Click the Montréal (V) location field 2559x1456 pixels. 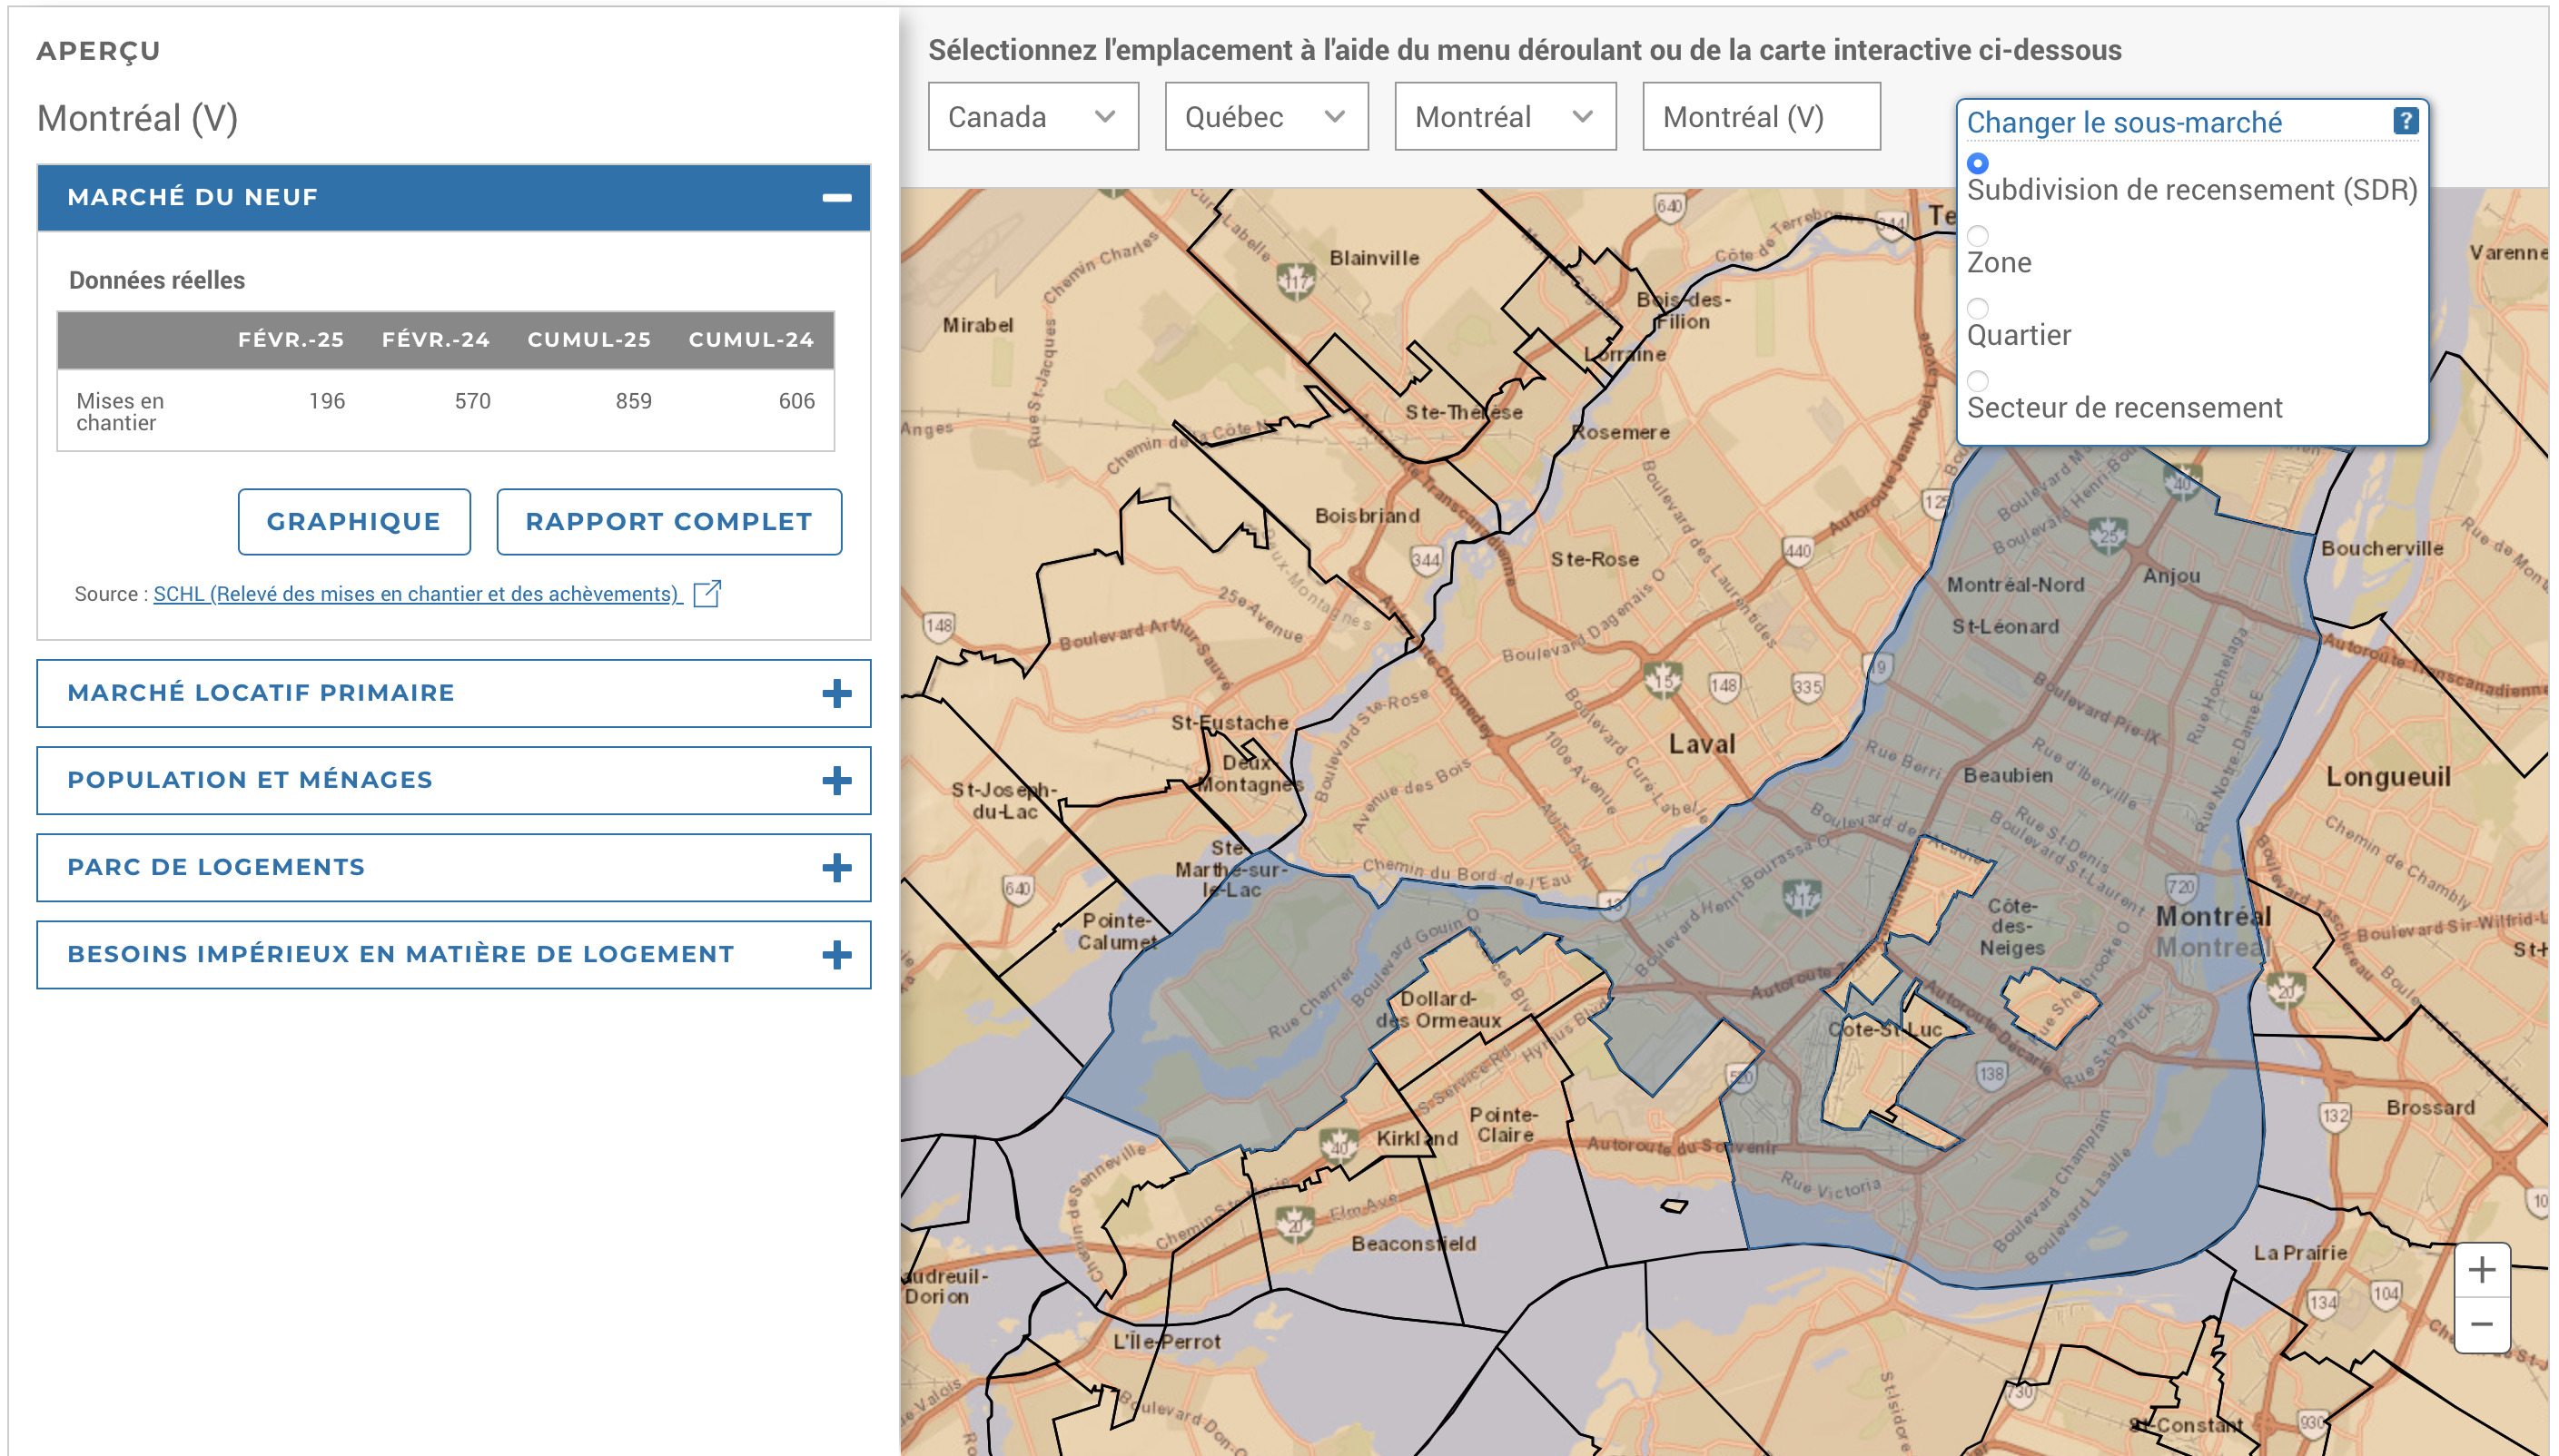click(x=1761, y=117)
